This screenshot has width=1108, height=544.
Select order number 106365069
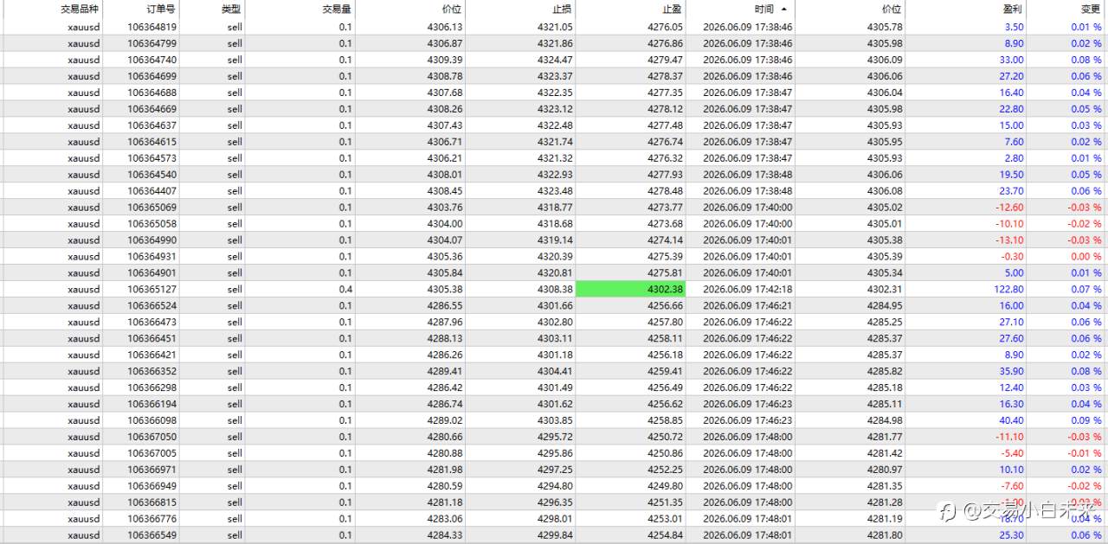151,208
